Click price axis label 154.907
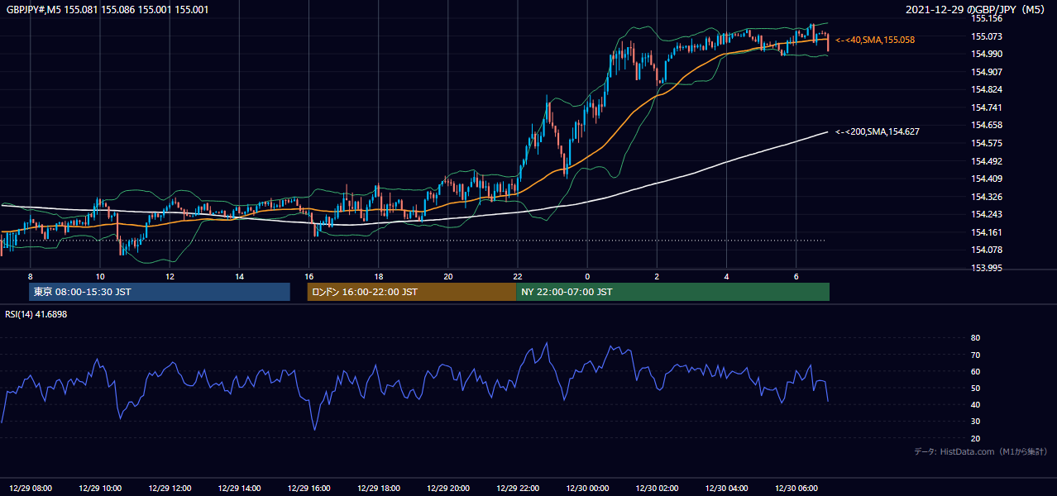1057x496 pixels. pyautogui.click(x=988, y=72)
